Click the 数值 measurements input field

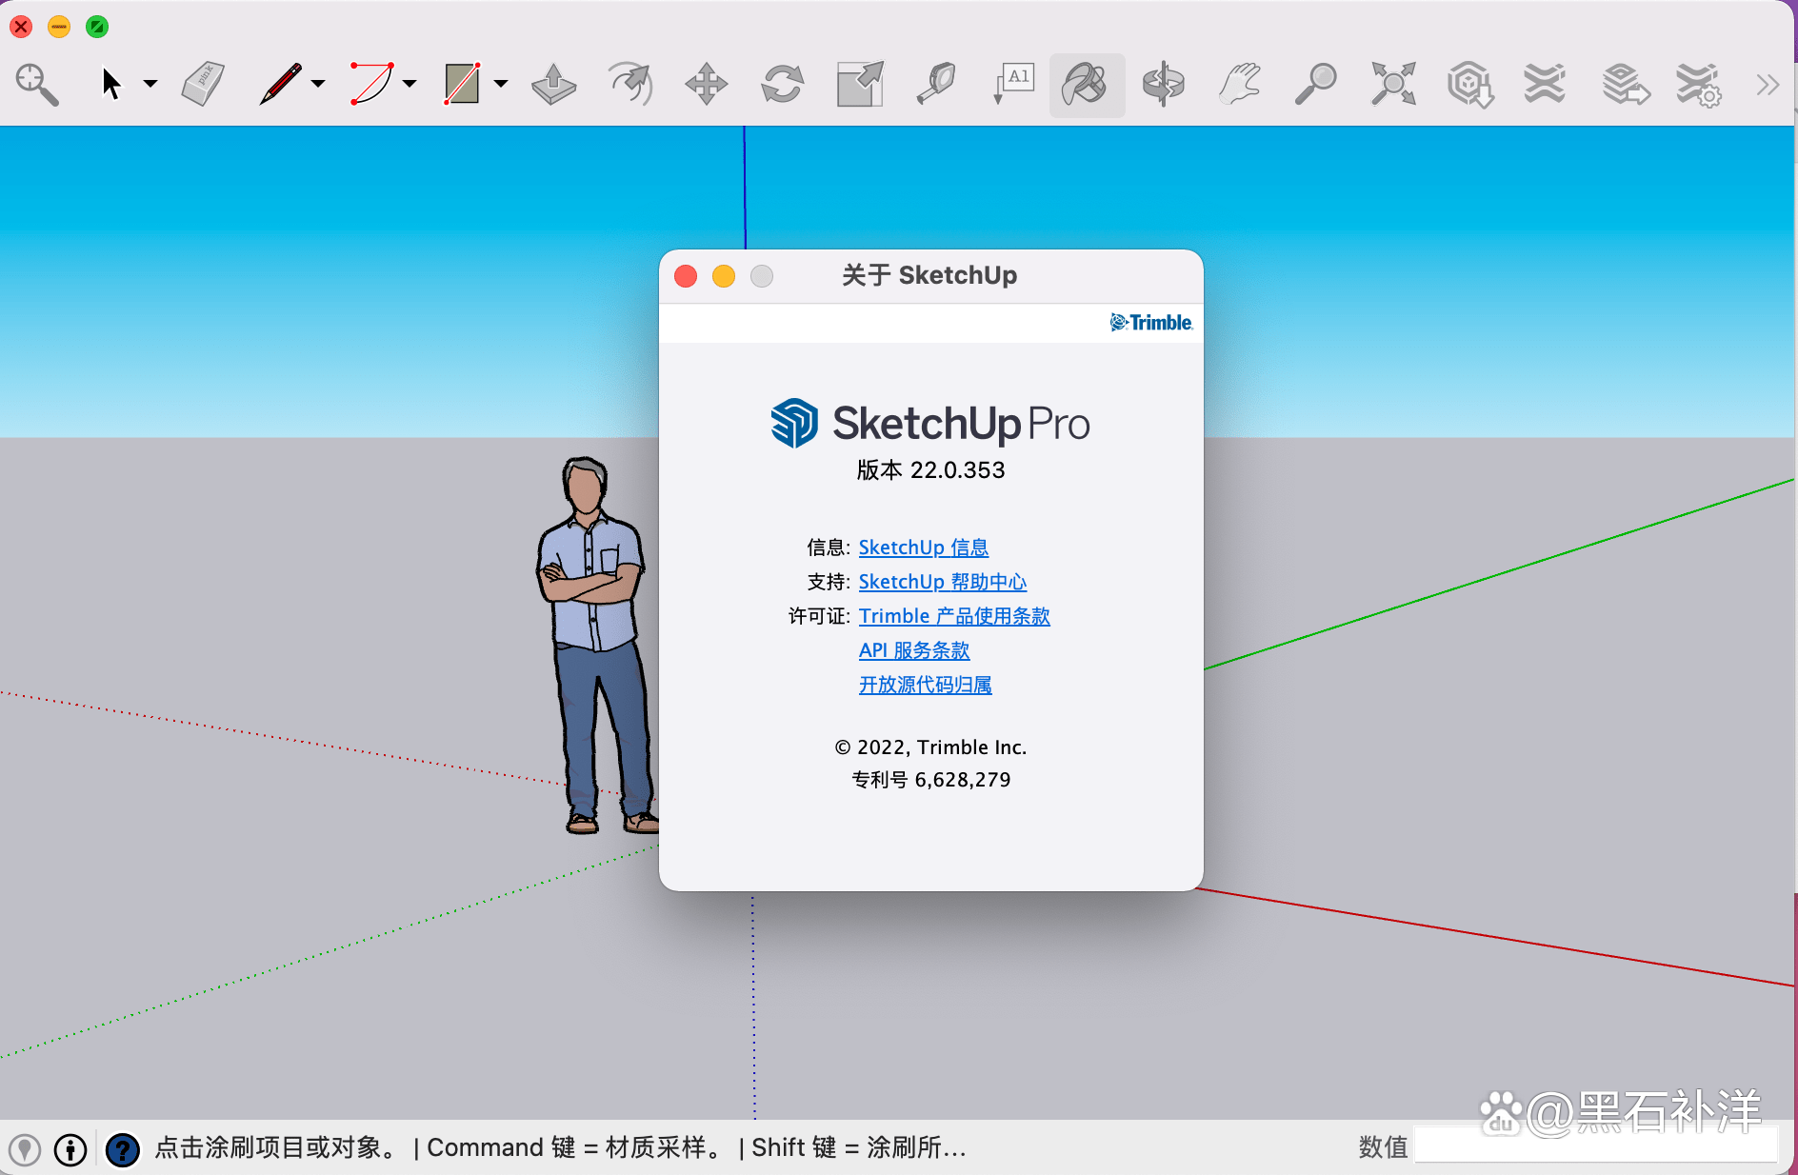(x=1595, y=1146)
